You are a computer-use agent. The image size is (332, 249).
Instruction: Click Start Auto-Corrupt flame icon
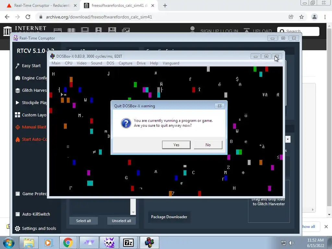pyautogui.click(x=18, y=139)
